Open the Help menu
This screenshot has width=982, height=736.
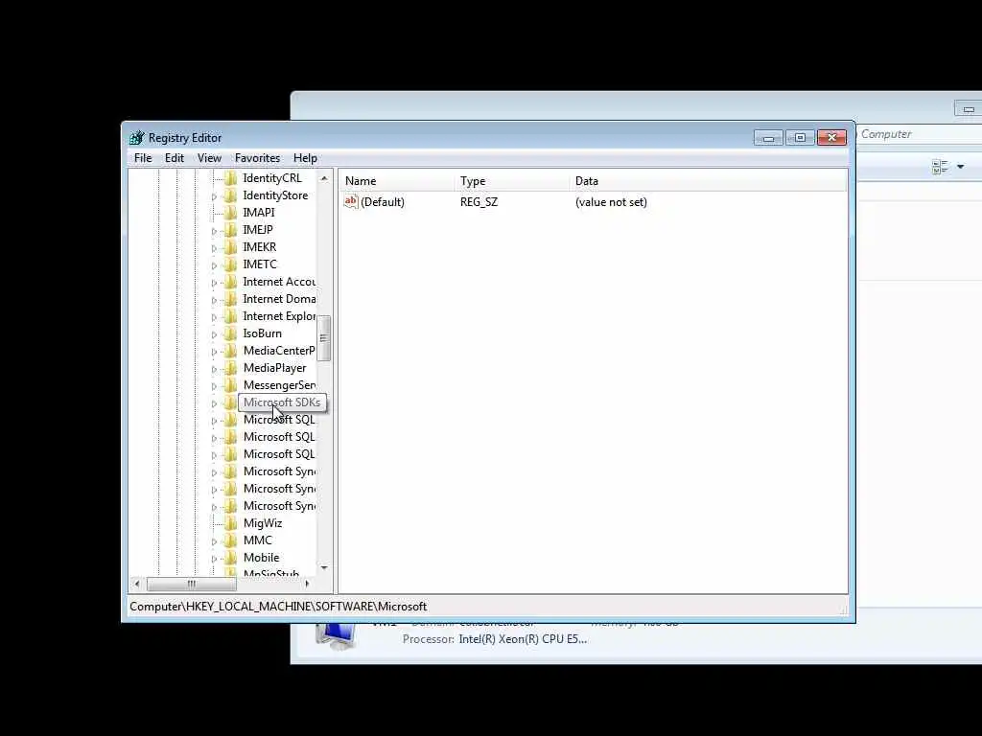[305, 158]
